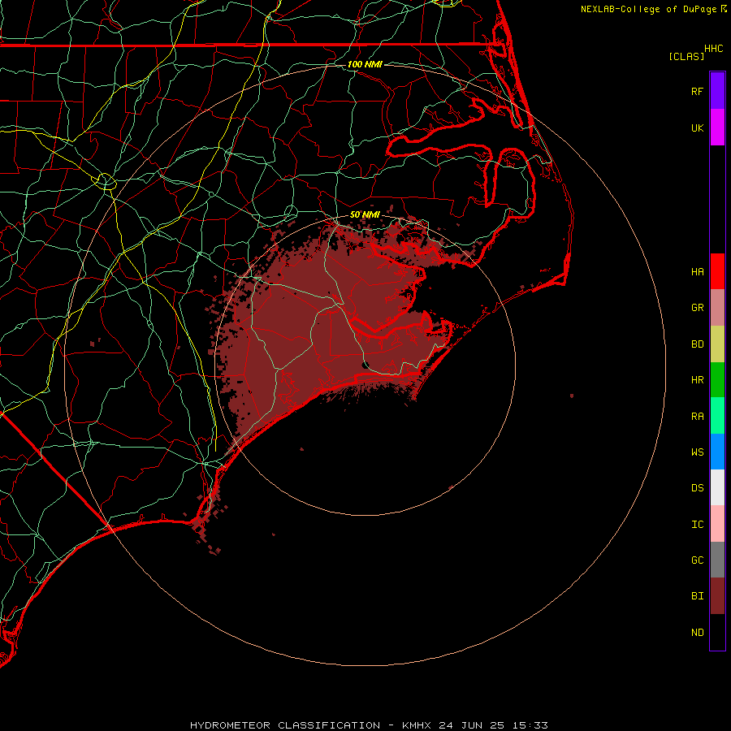731x731 pixels.
Task: Click the HA legend label
Action: pos(697,272)
